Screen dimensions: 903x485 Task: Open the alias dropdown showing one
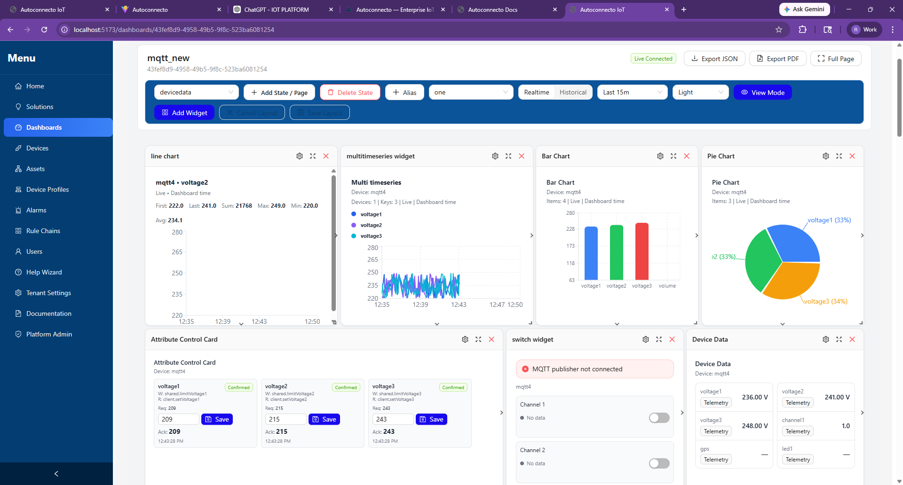[471, 93]
